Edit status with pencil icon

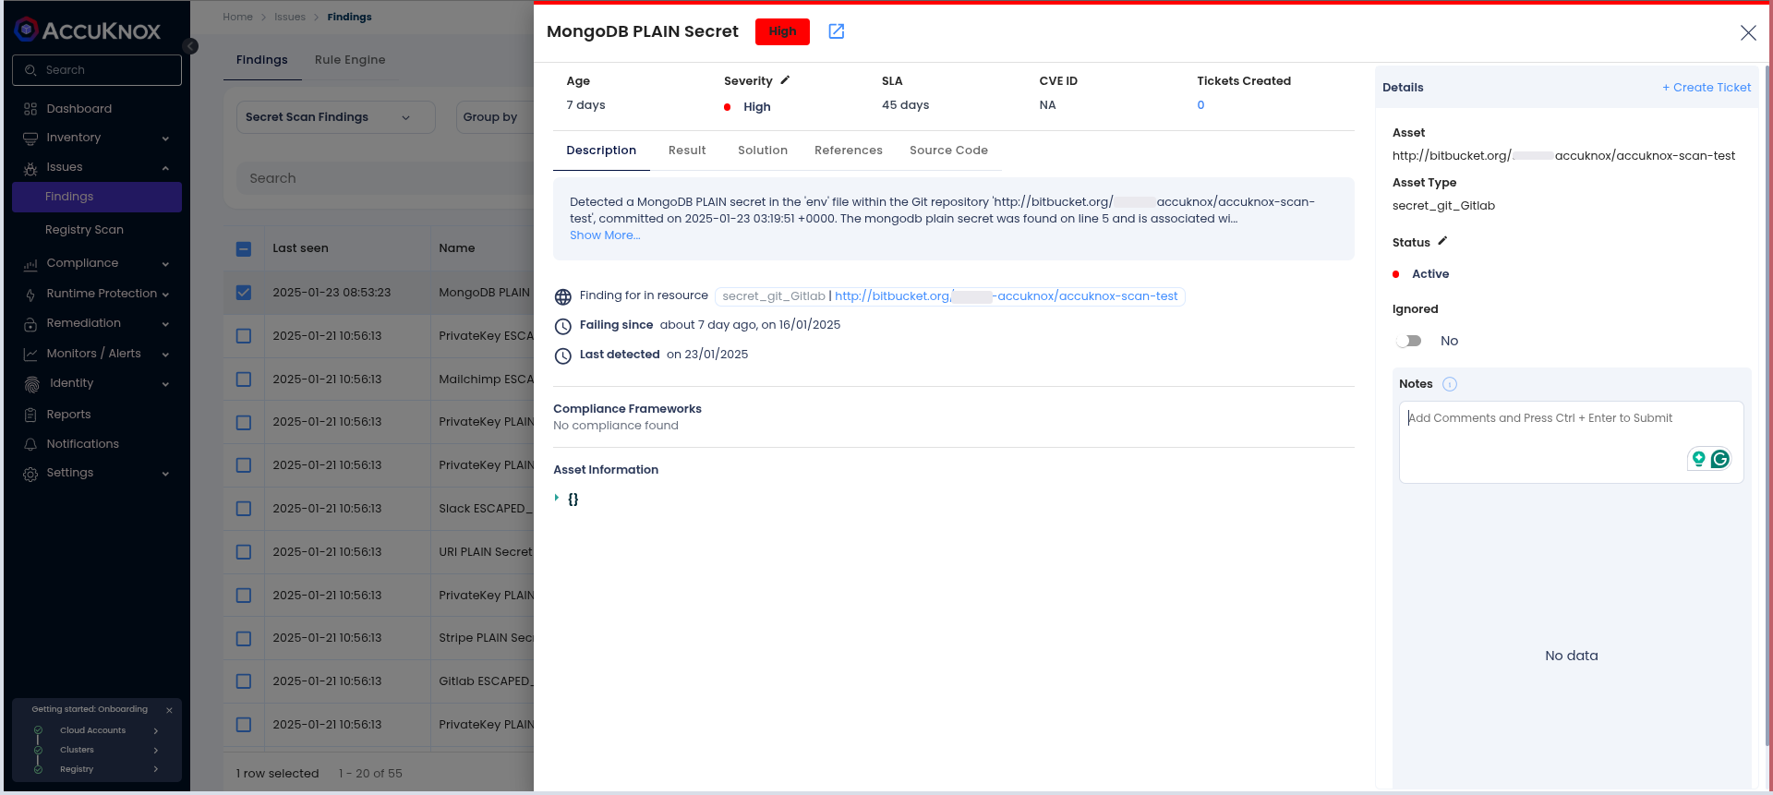click(1442, 241)
